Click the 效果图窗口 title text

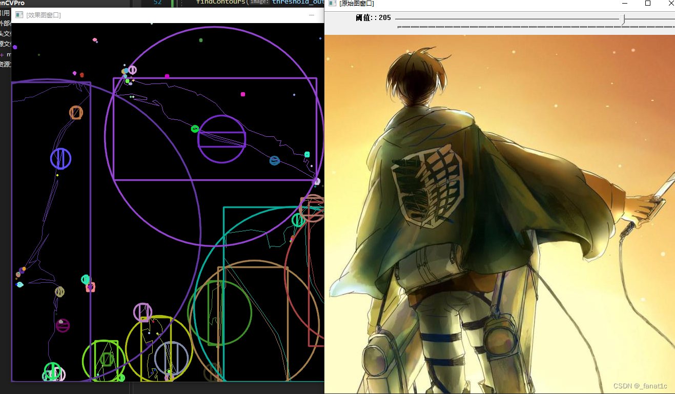44,15
